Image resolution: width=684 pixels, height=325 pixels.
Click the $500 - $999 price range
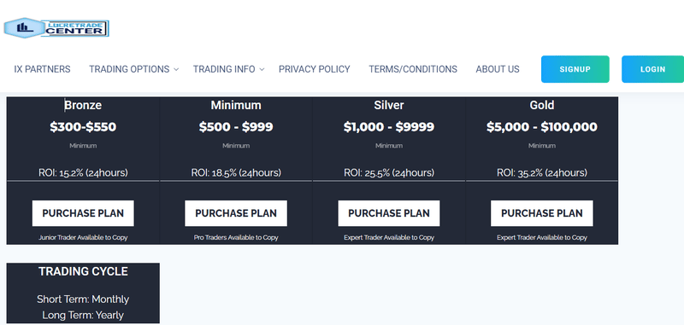pos(236,127)
